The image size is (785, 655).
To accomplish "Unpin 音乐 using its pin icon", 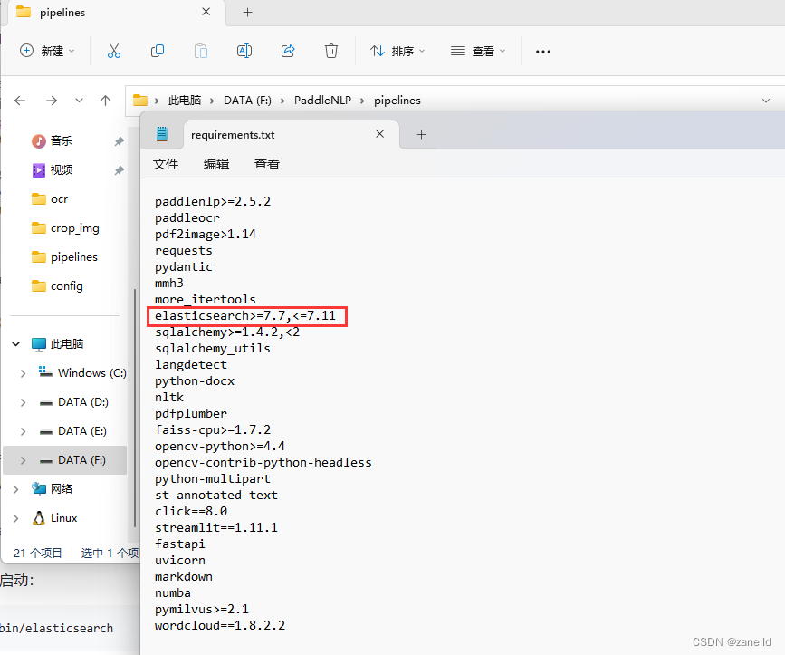I will pyautogui.click(x=119, y=141).
